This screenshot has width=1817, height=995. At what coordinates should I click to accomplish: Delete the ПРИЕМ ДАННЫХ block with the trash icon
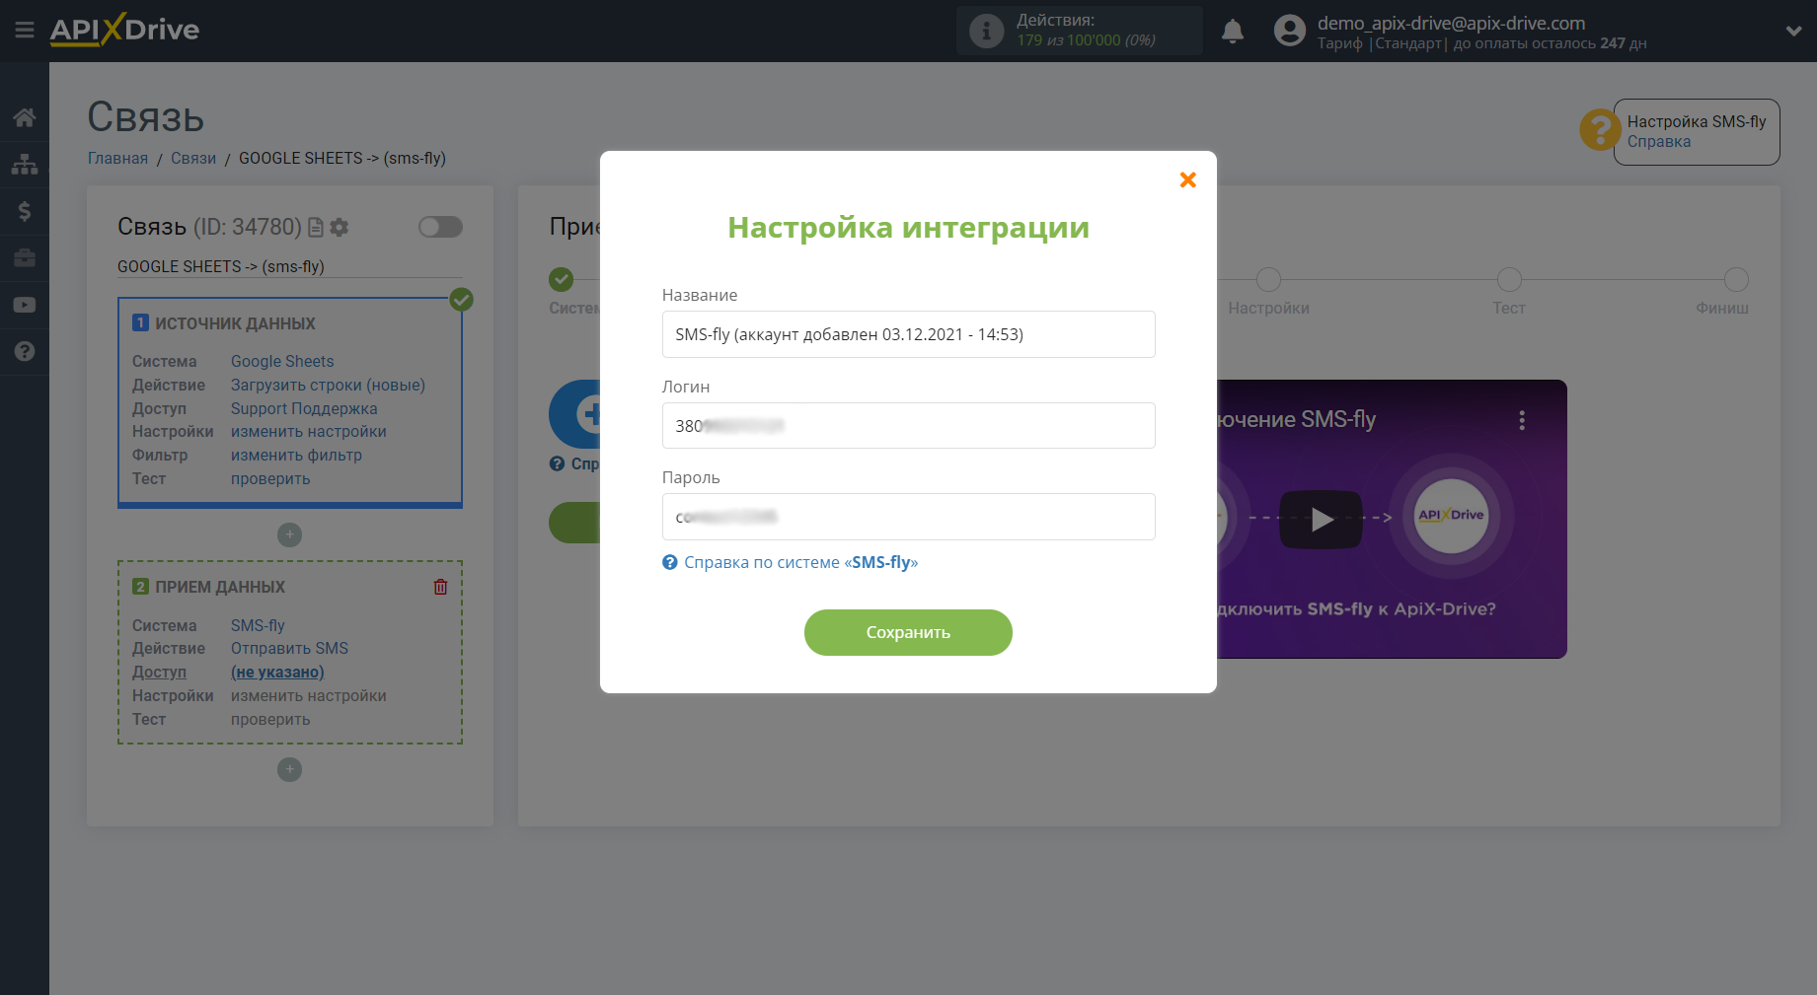click(440, 587)
